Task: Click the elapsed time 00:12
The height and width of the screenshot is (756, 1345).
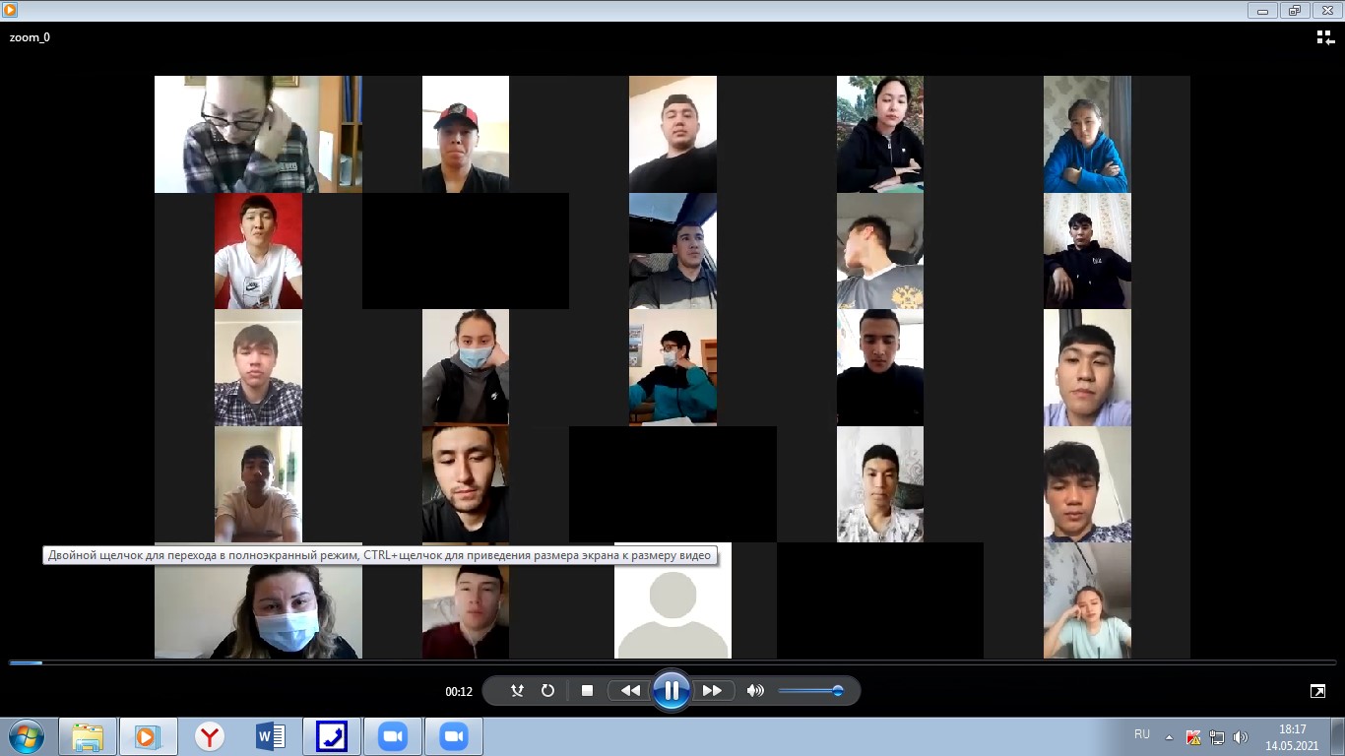Action: point(459,692)
